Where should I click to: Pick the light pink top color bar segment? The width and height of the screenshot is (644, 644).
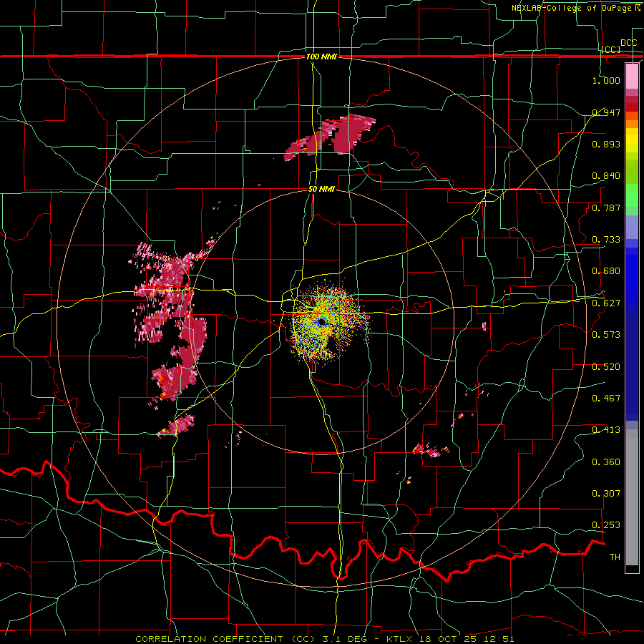632,77
